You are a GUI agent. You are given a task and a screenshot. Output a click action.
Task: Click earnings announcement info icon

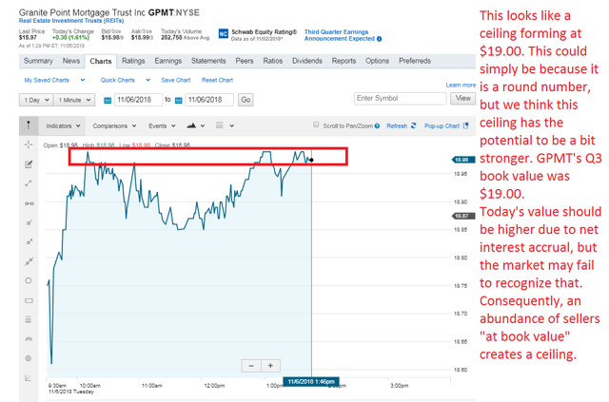pyautogui.click(x=379, y=39)
